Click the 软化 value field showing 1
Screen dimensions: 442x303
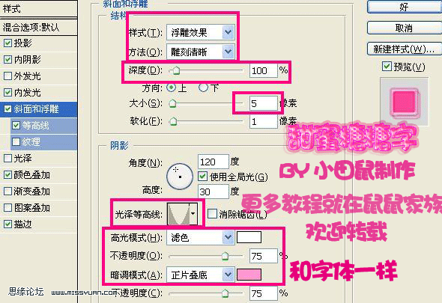coord(263,121)
